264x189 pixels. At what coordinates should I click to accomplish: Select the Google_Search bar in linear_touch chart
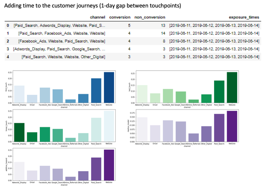[57, 135]
